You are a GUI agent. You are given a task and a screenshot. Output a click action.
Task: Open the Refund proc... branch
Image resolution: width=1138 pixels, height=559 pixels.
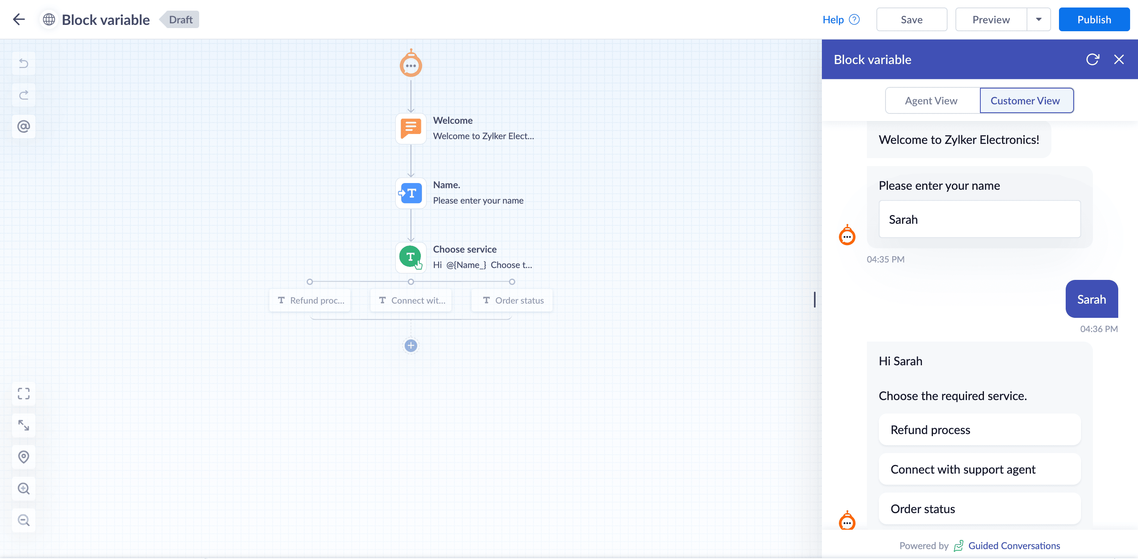[310, 300]
